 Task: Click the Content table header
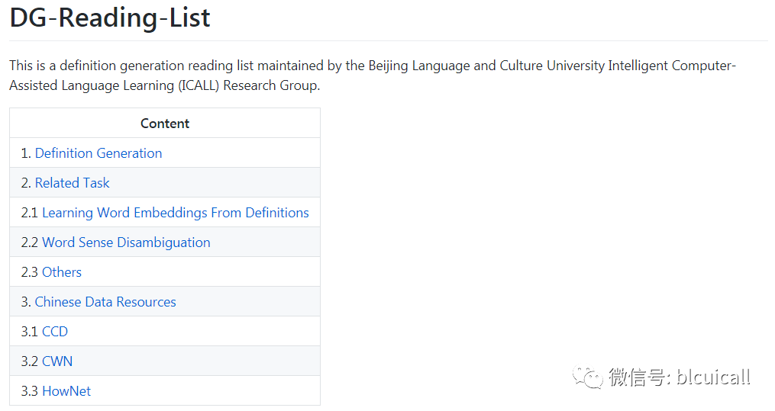(x=165, y=124)
